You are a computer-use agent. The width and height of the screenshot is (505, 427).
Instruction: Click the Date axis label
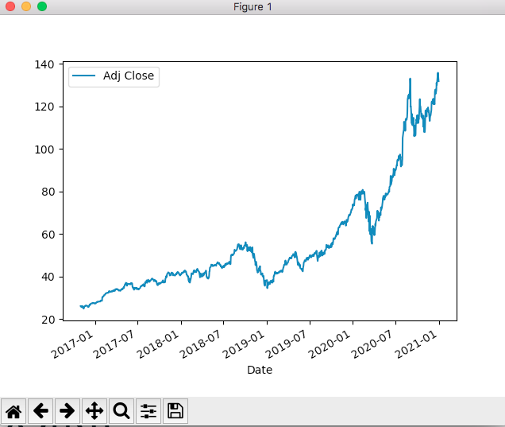tap(260, 370)
